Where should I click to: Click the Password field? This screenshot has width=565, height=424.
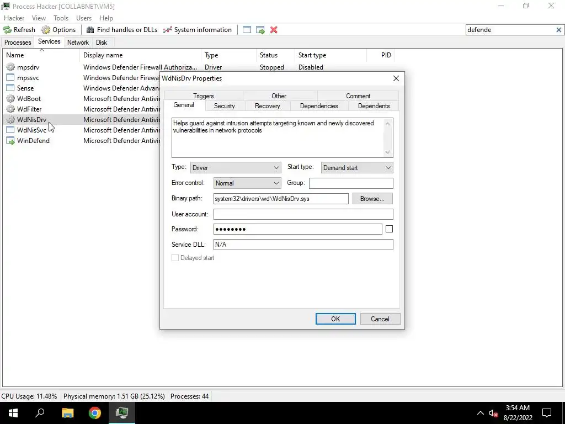coord(297,229)
